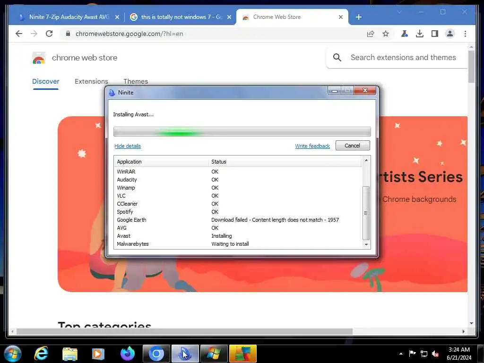Click the Ninite list scrollbar thumb

(366, 213)
